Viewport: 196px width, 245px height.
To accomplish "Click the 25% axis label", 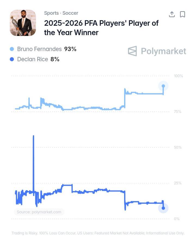I will pos(177,183).
